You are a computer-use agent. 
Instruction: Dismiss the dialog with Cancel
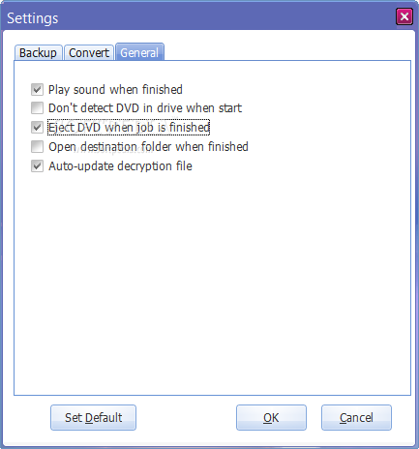(x=356, y=418)
